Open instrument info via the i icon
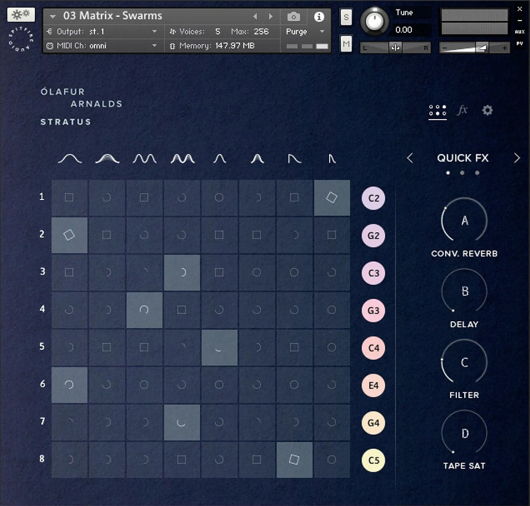530x506 pixels. (x=319, y=16)
